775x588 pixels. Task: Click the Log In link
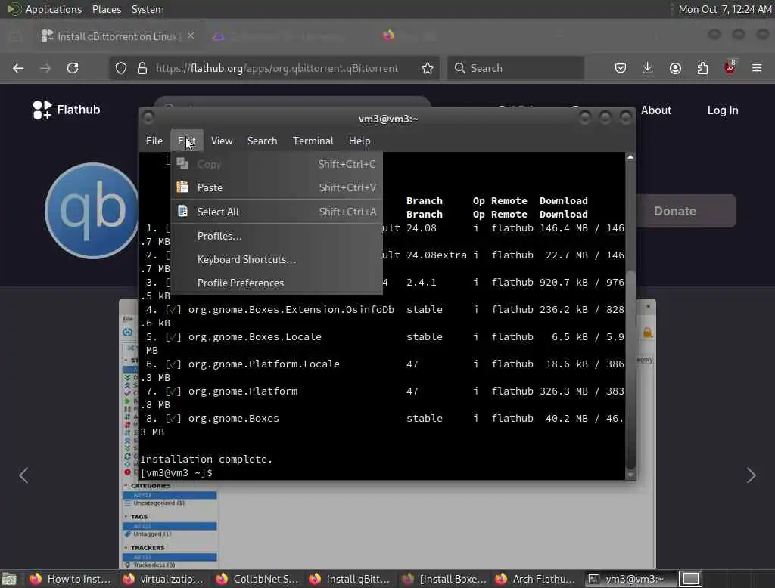click(x=723, y=110)
